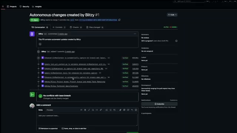The width and height of the screenshot is (237, 133).
Task: Open 'Update GitRunContext tests' commit link
Action: click(71, 73)
